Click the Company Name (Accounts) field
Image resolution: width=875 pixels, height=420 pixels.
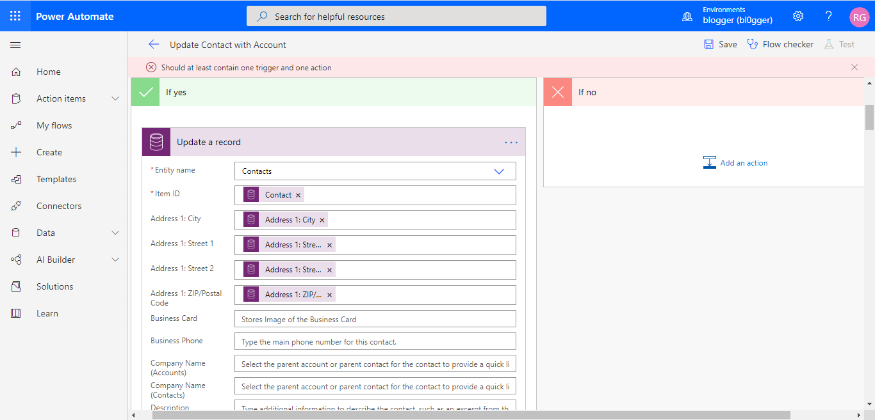click(375, 364)
